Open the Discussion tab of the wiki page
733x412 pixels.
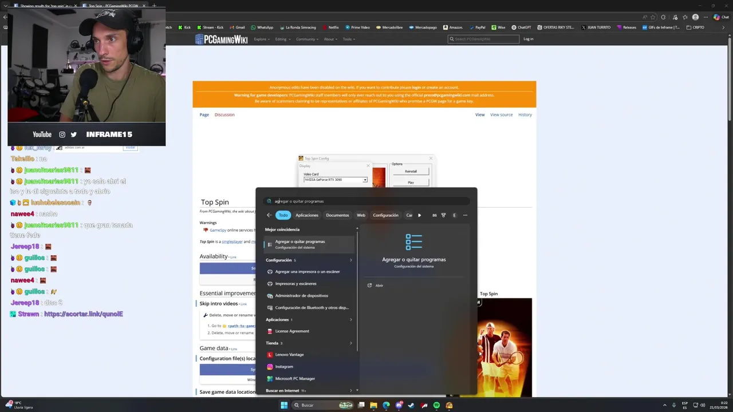224,114
